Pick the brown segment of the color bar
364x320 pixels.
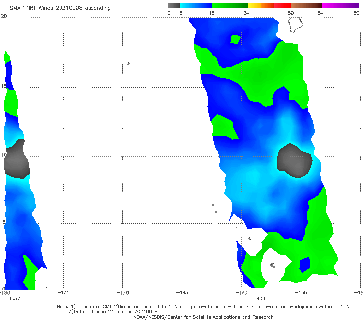click(x=306, y=6)
